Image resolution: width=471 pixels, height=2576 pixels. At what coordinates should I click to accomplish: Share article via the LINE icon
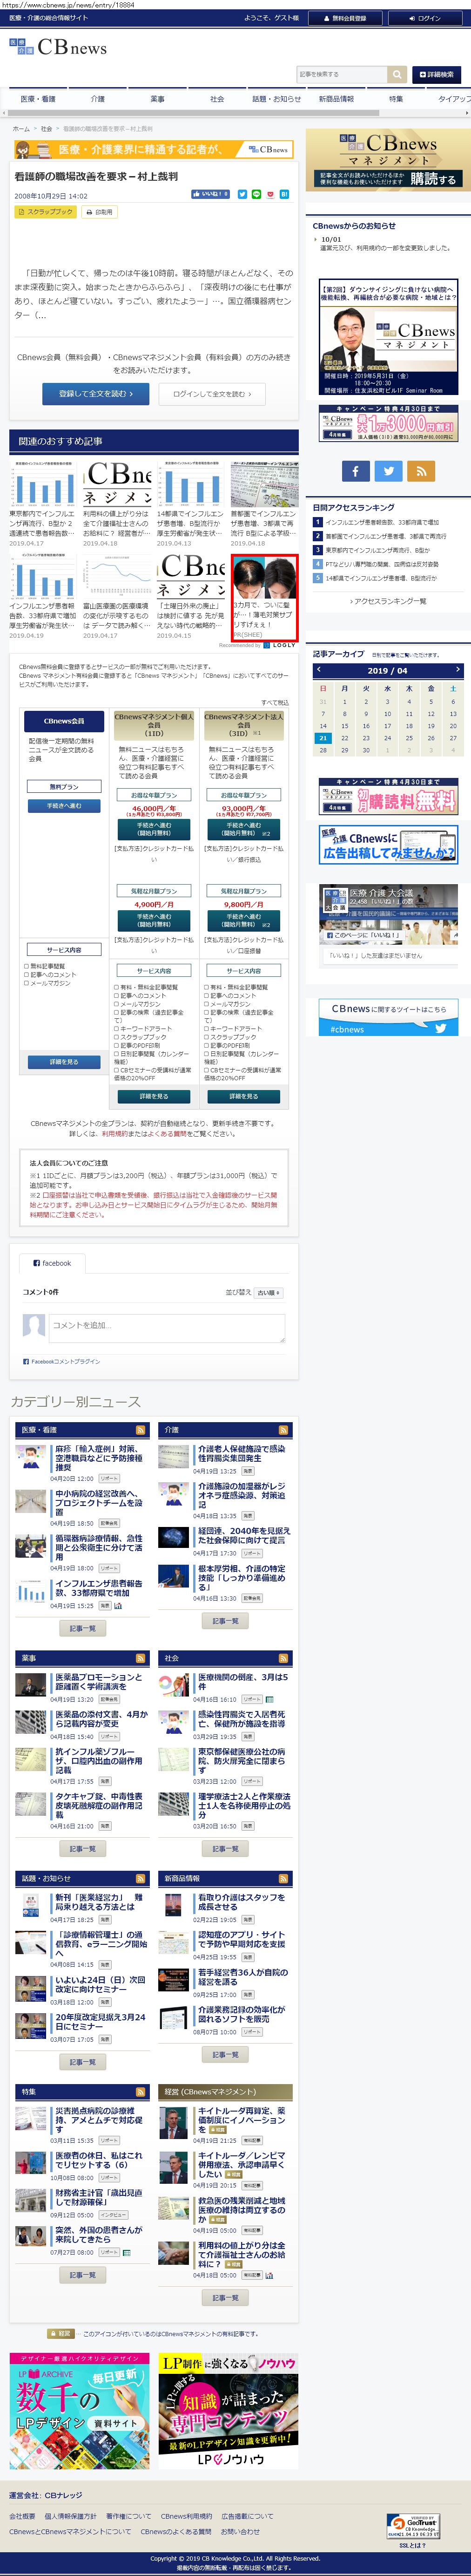(256, 194)
